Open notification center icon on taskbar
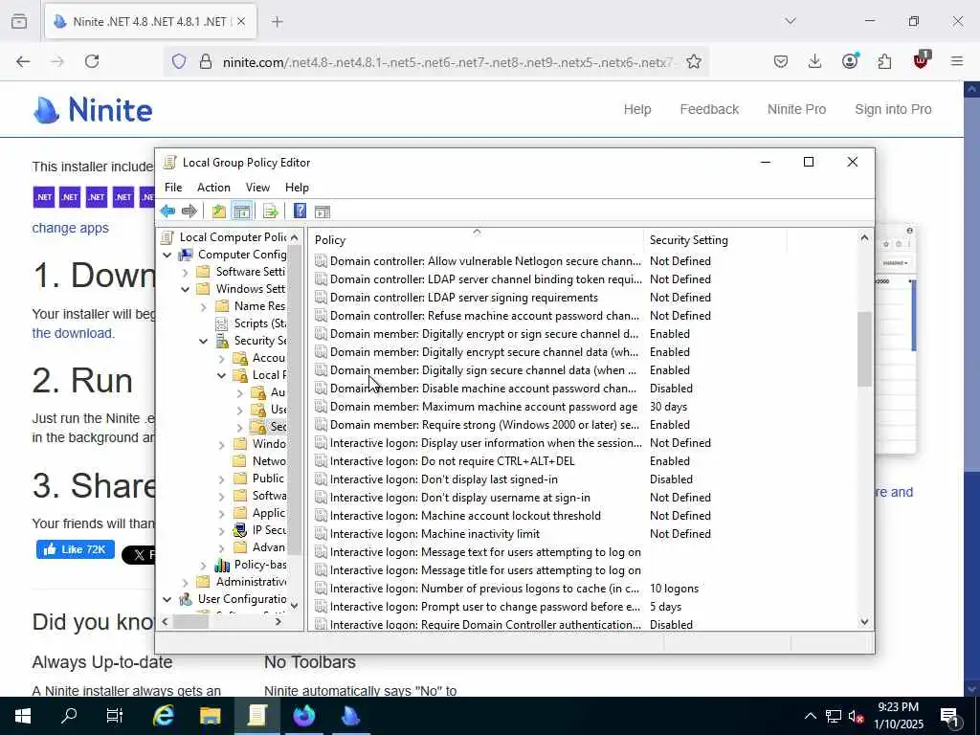Screen dimensions: 980x735 click(950, 717)
